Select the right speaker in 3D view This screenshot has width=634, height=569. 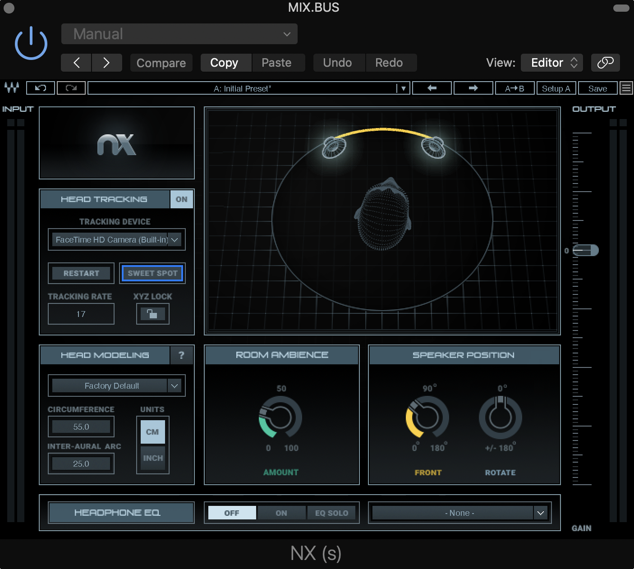coord(433,147)
